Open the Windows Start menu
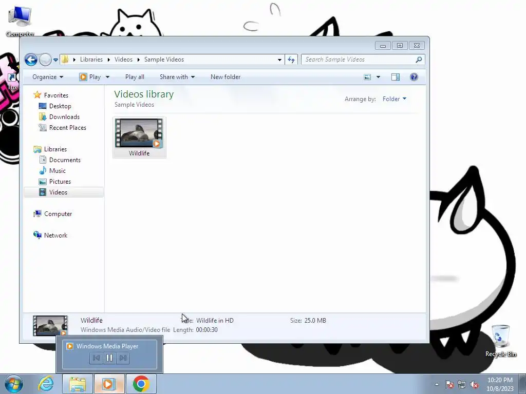Screen dimensions: 526x394 point(14,384)
